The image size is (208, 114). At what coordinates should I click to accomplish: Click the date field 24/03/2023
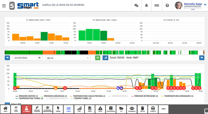tap(27, 58)
